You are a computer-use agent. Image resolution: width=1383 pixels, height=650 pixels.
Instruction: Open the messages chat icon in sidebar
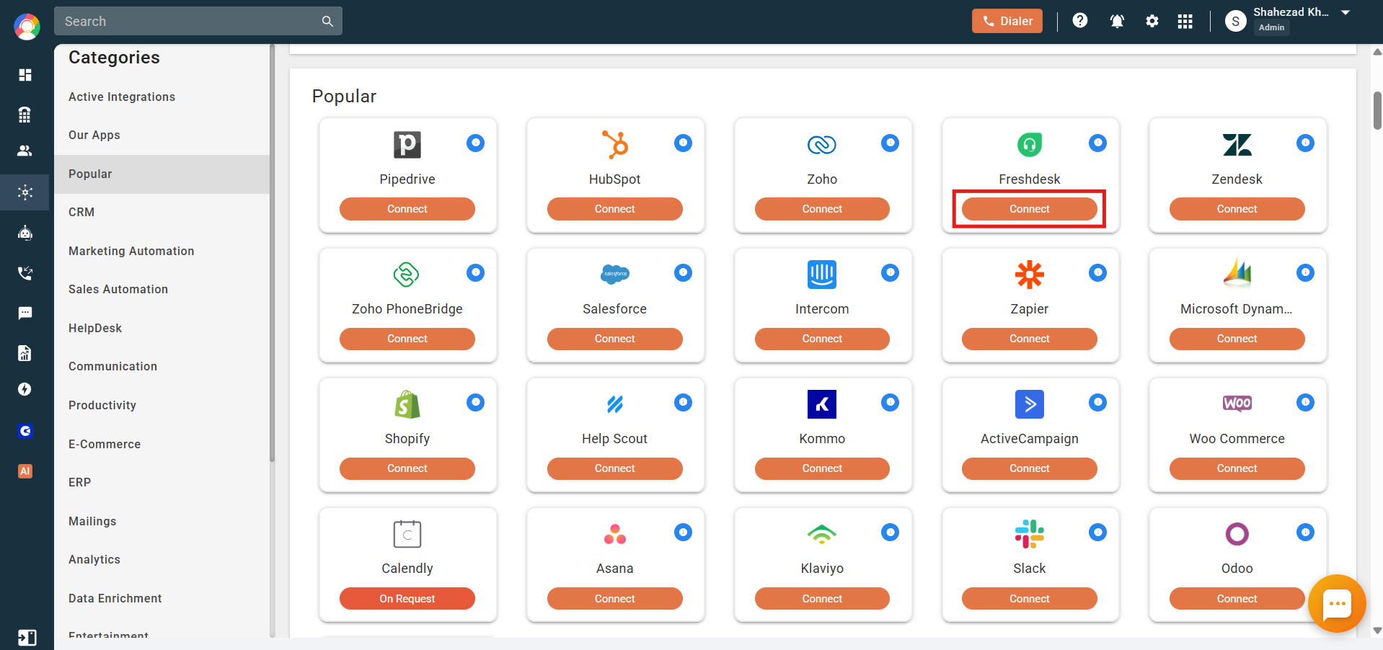click(x=25, y=313)
